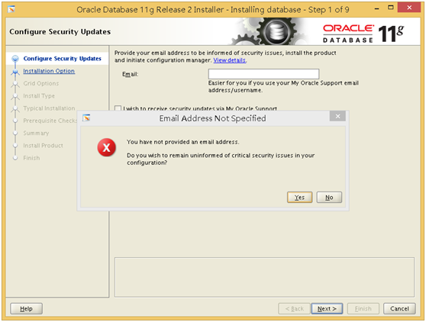
Task: Select the Configure Security Updates step
Action: [x=62, y=59]
